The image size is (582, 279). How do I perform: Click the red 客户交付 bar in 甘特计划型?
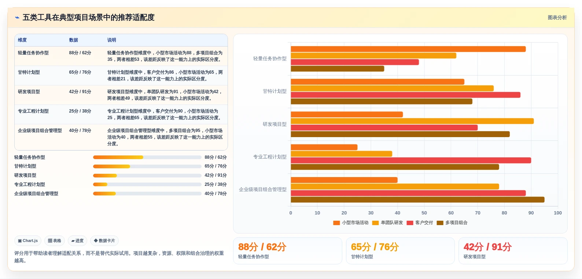(406, 95)
